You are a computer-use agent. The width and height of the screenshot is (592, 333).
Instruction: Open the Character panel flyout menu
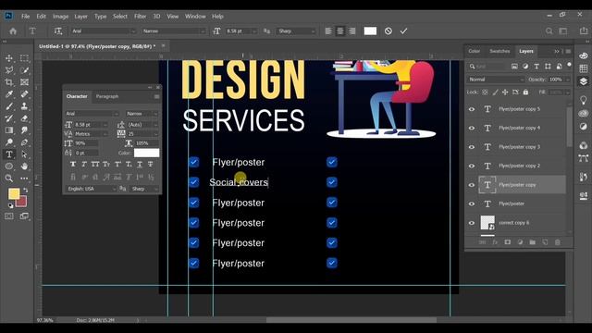pos(156,97)
